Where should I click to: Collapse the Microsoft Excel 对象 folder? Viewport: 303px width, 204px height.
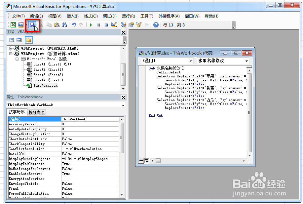pyautogui.click(x=17, y=59)
